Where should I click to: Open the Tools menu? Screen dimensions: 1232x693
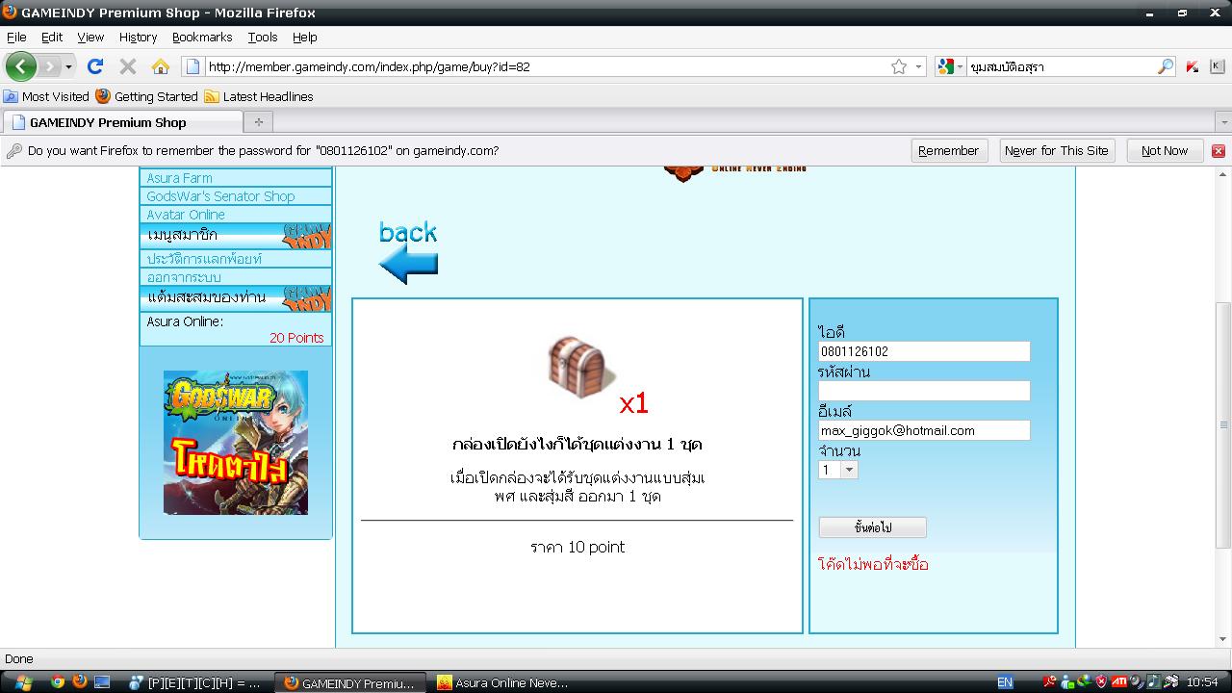[262, 37]
